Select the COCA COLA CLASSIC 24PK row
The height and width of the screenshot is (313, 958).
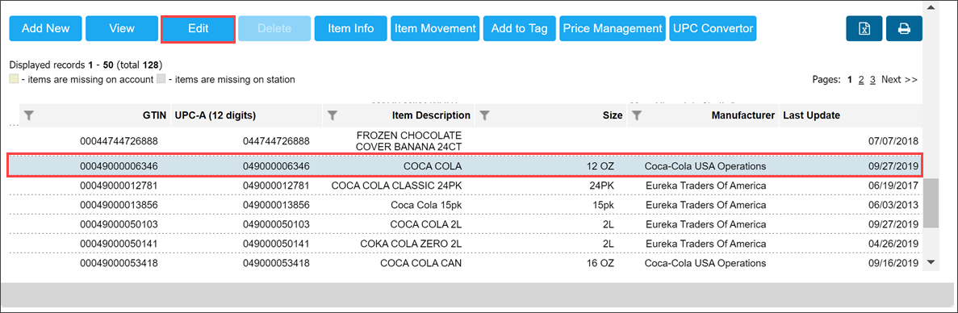(464, 186)
